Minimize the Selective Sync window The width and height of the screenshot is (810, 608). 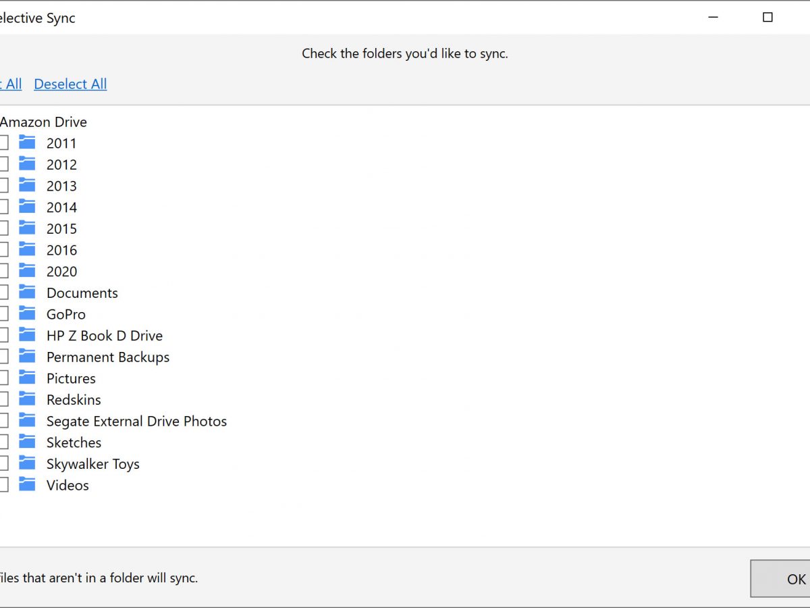tap(713, 18)
